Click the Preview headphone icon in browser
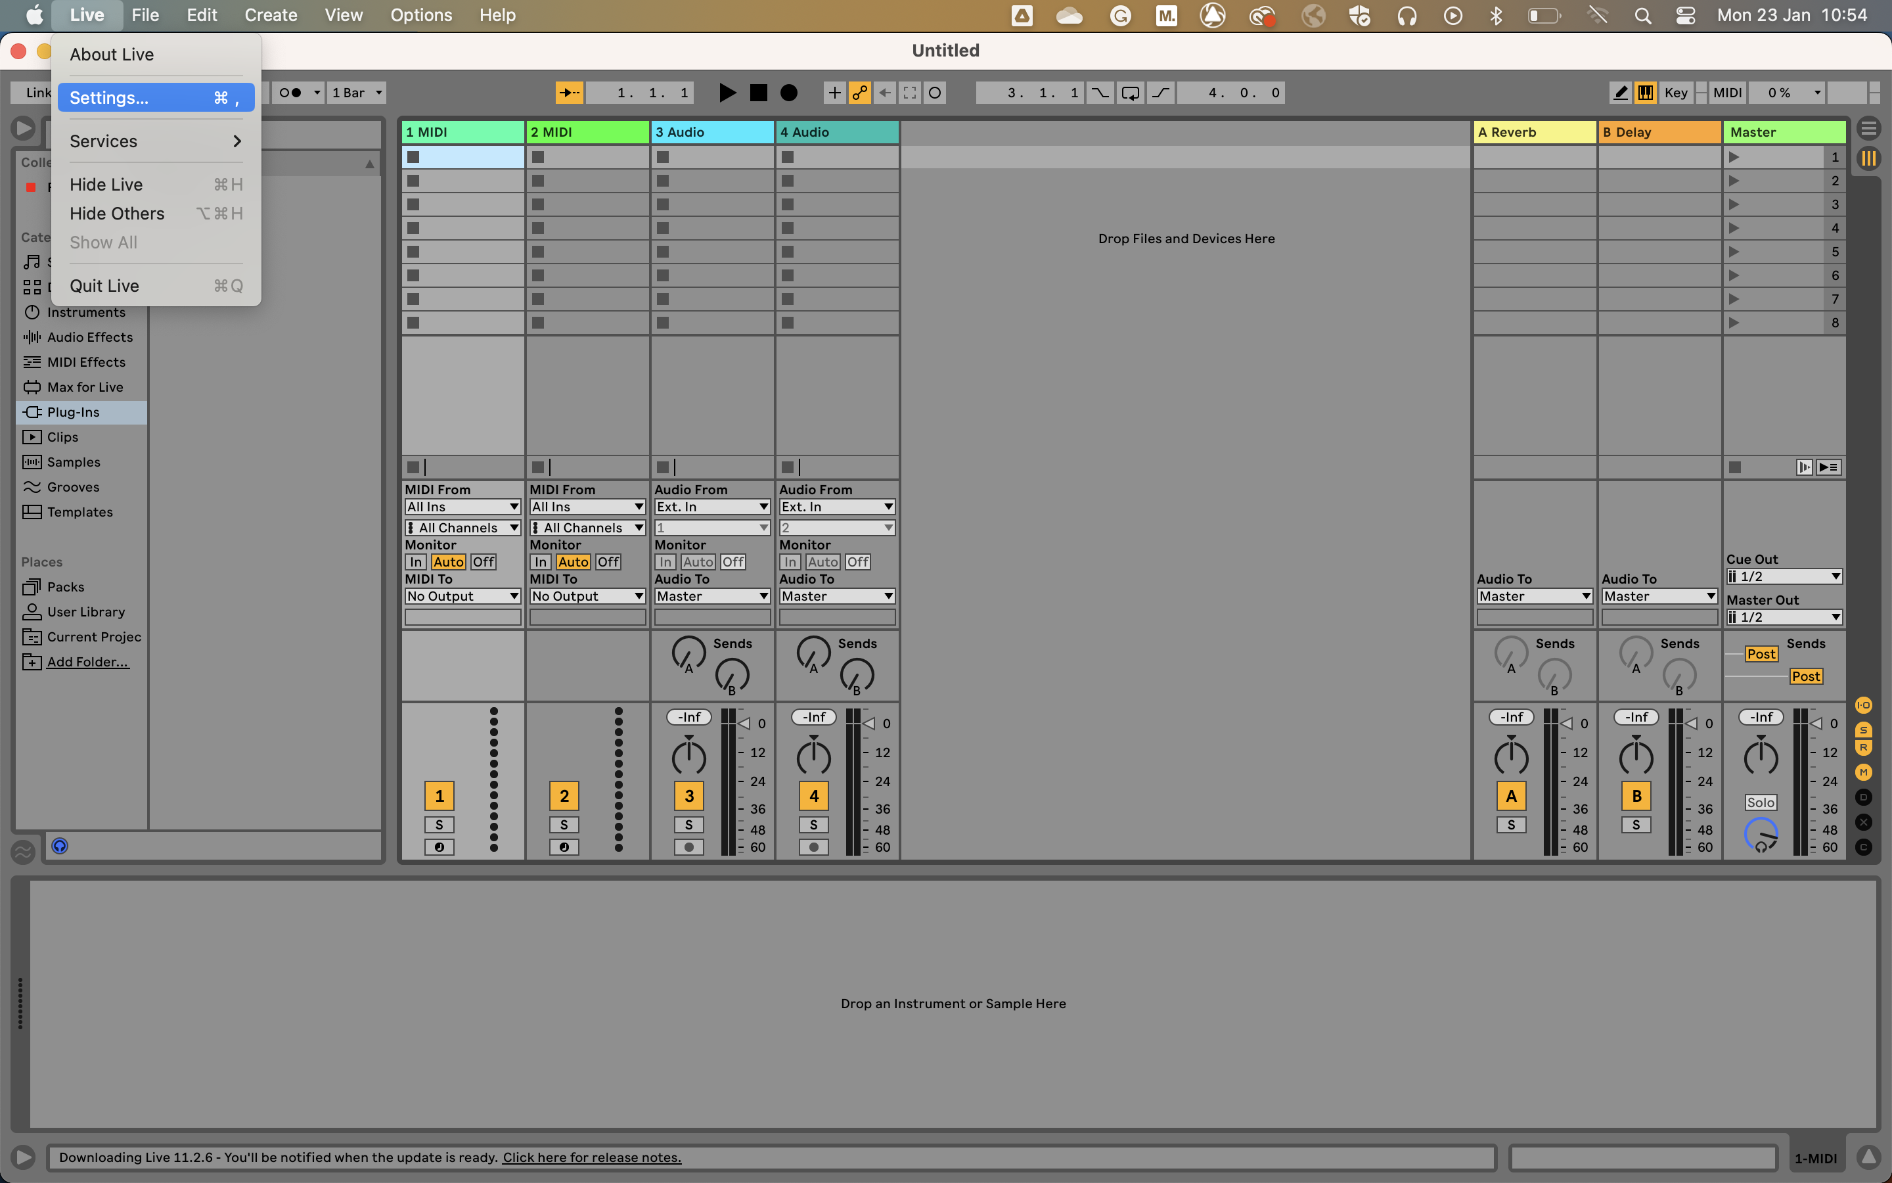The width and height of the screenshot is (1892, 1183). (x=60, y=846)
